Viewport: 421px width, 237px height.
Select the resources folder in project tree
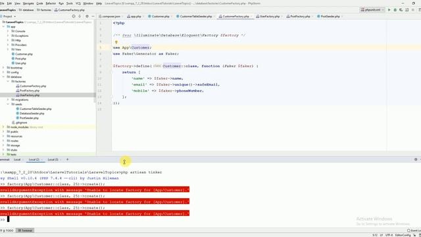click(14, 136)
